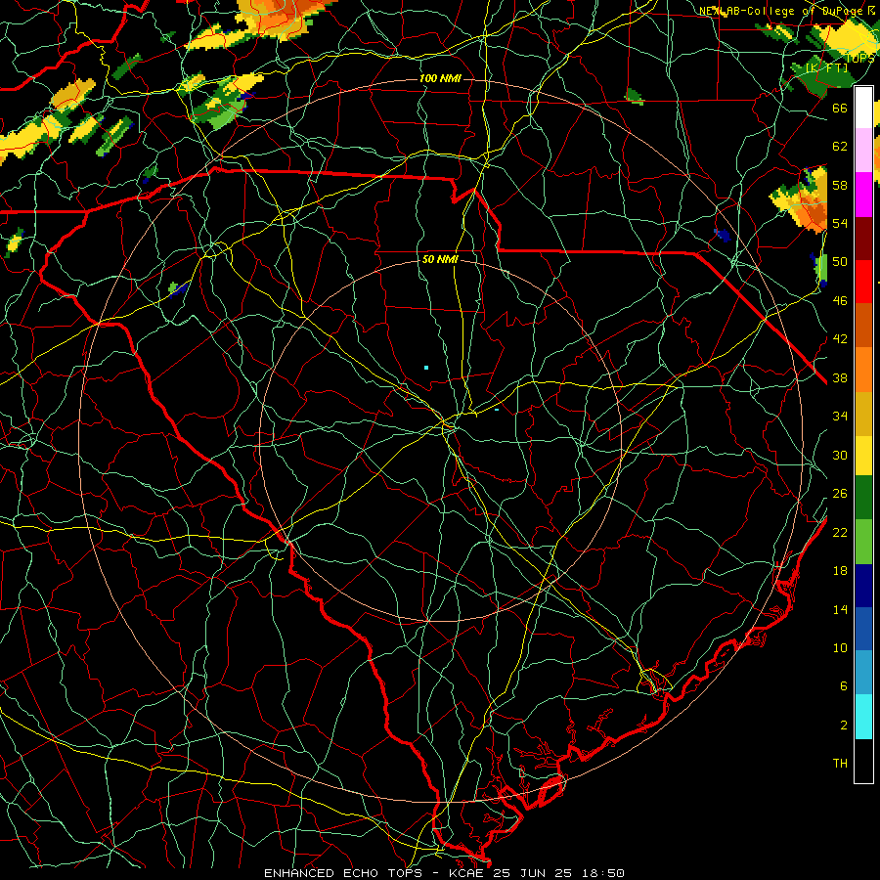Click the legend value "22"
This screenshot has height=880, width=880.
[840, 532]
